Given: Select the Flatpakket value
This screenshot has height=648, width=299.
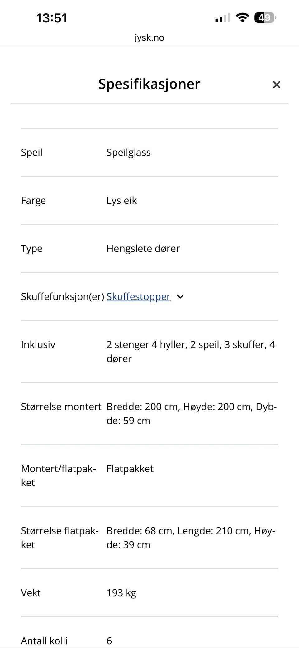Looking at the screenshot, I should tap(130, 468).
